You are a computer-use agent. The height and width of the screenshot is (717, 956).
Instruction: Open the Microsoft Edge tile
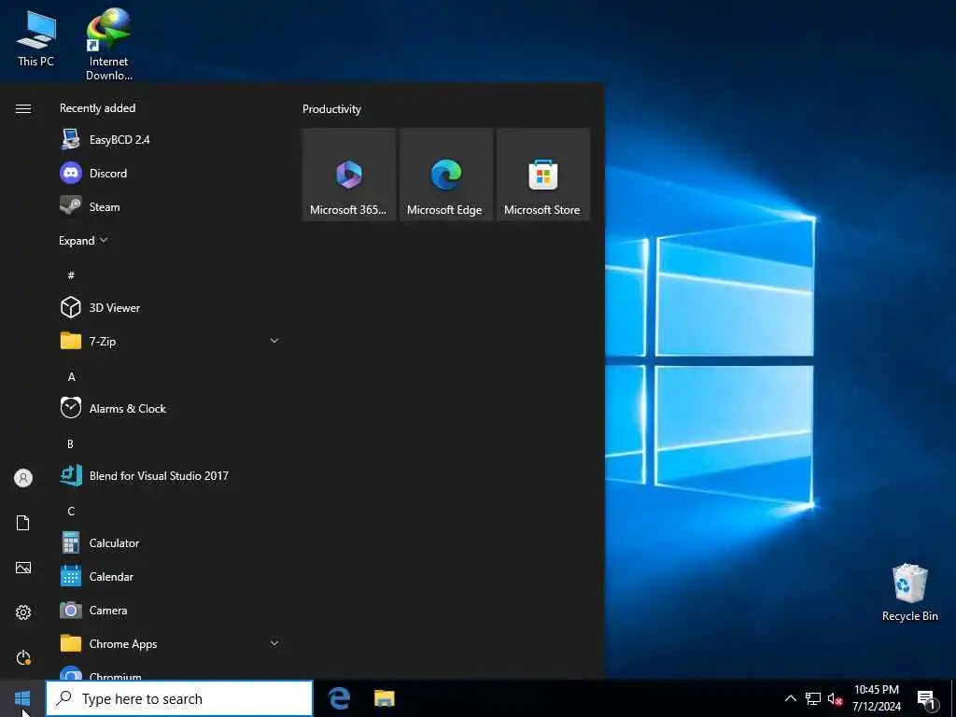pos(445,175)
